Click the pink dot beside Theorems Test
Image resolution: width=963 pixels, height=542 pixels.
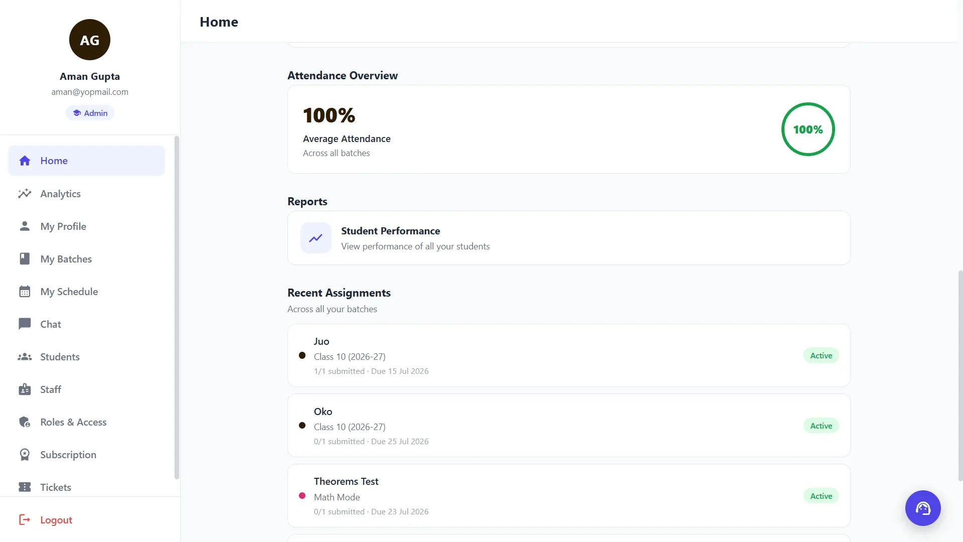click(x=302, y=496)
